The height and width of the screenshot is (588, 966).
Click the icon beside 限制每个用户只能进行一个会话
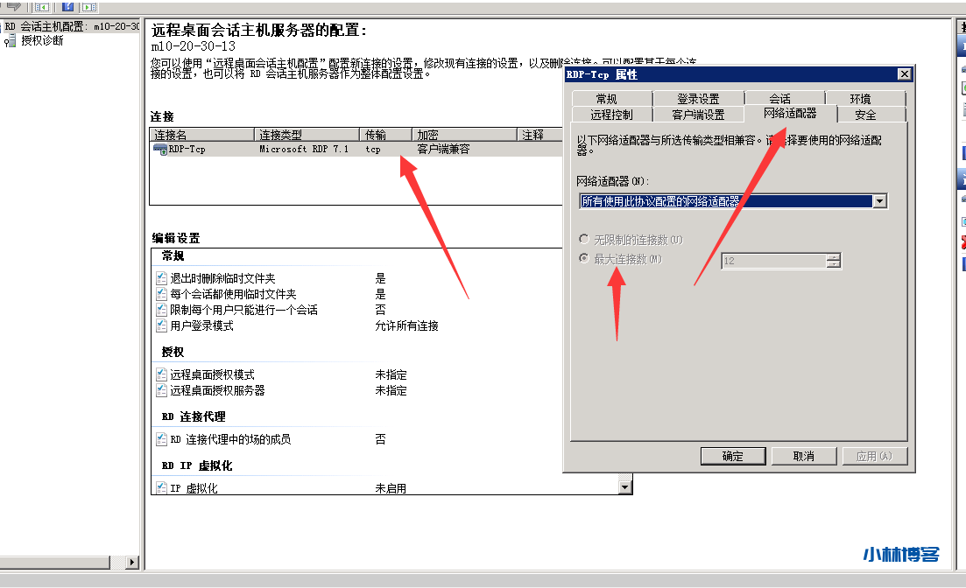[x=161, y=310]
